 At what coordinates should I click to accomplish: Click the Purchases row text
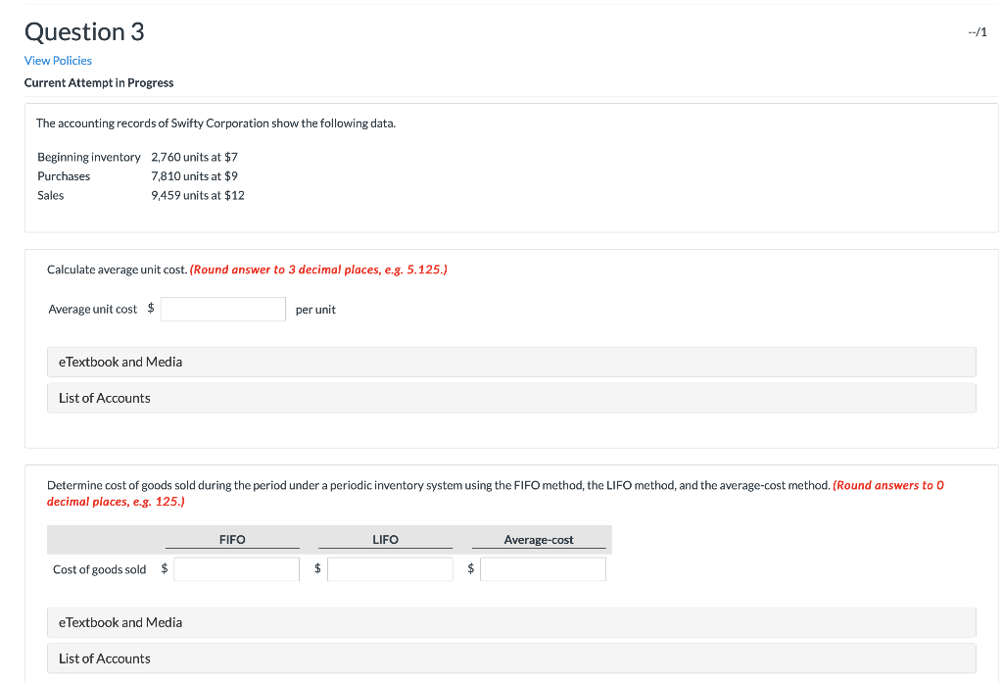[x=64, y=175]
